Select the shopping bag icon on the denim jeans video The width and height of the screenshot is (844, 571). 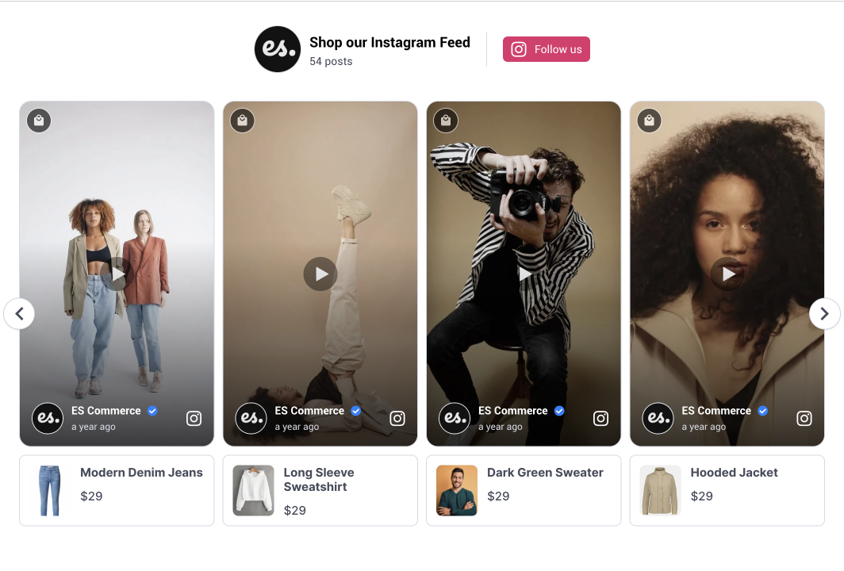[x=38, y=120]
